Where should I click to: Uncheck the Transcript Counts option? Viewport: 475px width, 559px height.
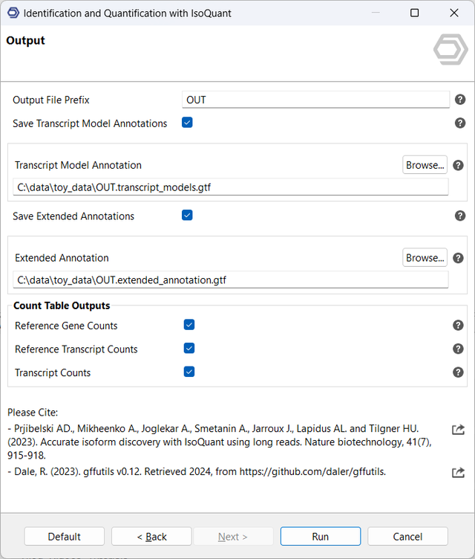click(x=189, y=372)
